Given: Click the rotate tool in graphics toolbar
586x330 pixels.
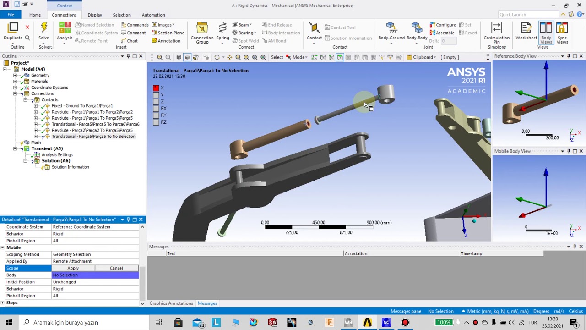Looking at the screenshot, I should 217,57.
